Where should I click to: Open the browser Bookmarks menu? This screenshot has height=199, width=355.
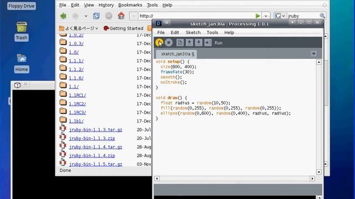point(130,5)
